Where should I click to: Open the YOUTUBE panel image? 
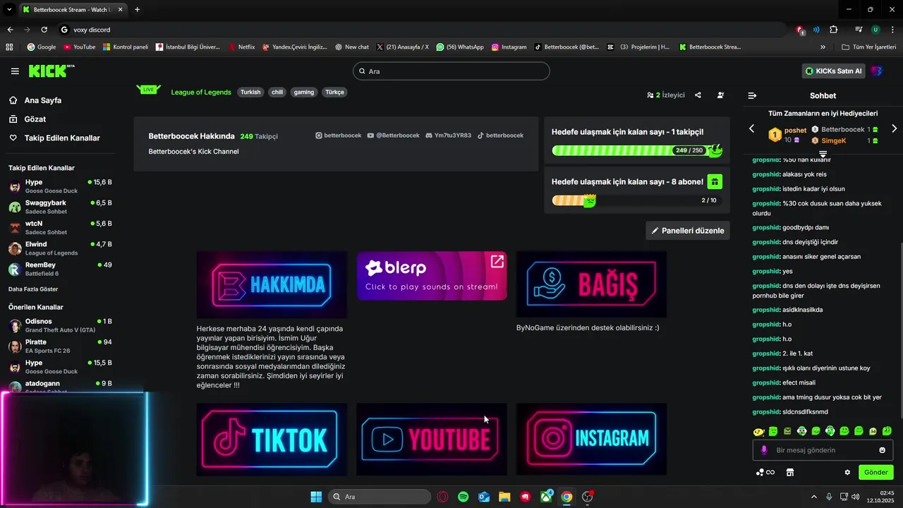tap(432, 440)
